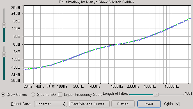Click the 18dB axis label

[x=16, y=21]
